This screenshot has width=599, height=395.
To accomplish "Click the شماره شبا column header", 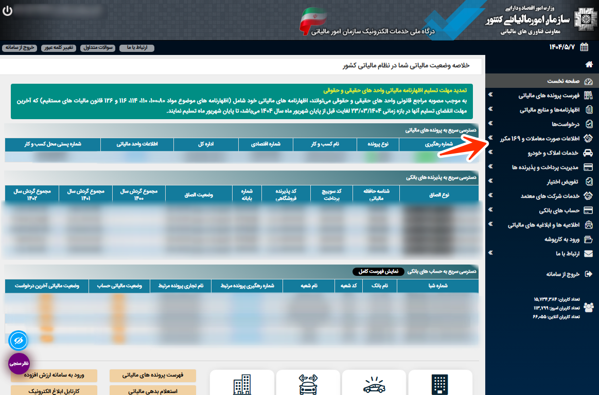I will coord(438,286).
